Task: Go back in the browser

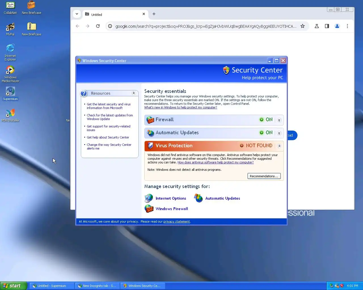Action: (77, 26)
